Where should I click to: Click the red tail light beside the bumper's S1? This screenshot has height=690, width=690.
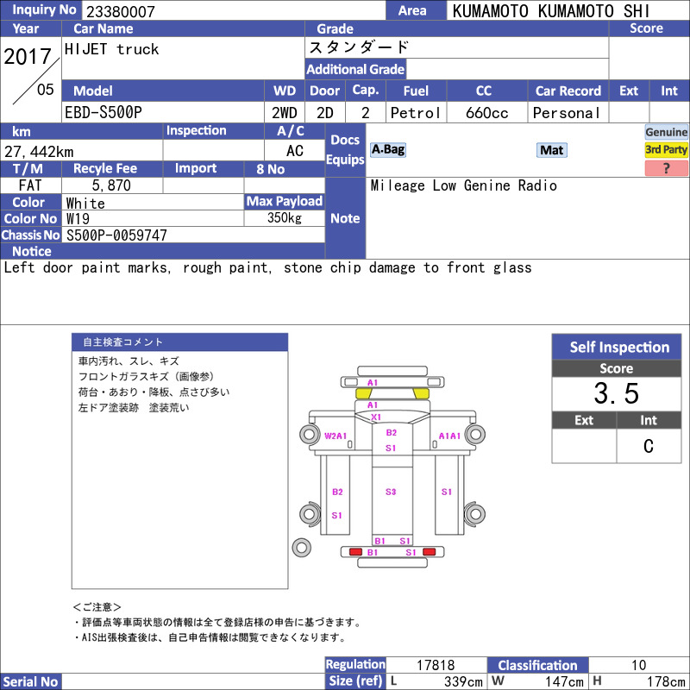(x=429, y=552)
